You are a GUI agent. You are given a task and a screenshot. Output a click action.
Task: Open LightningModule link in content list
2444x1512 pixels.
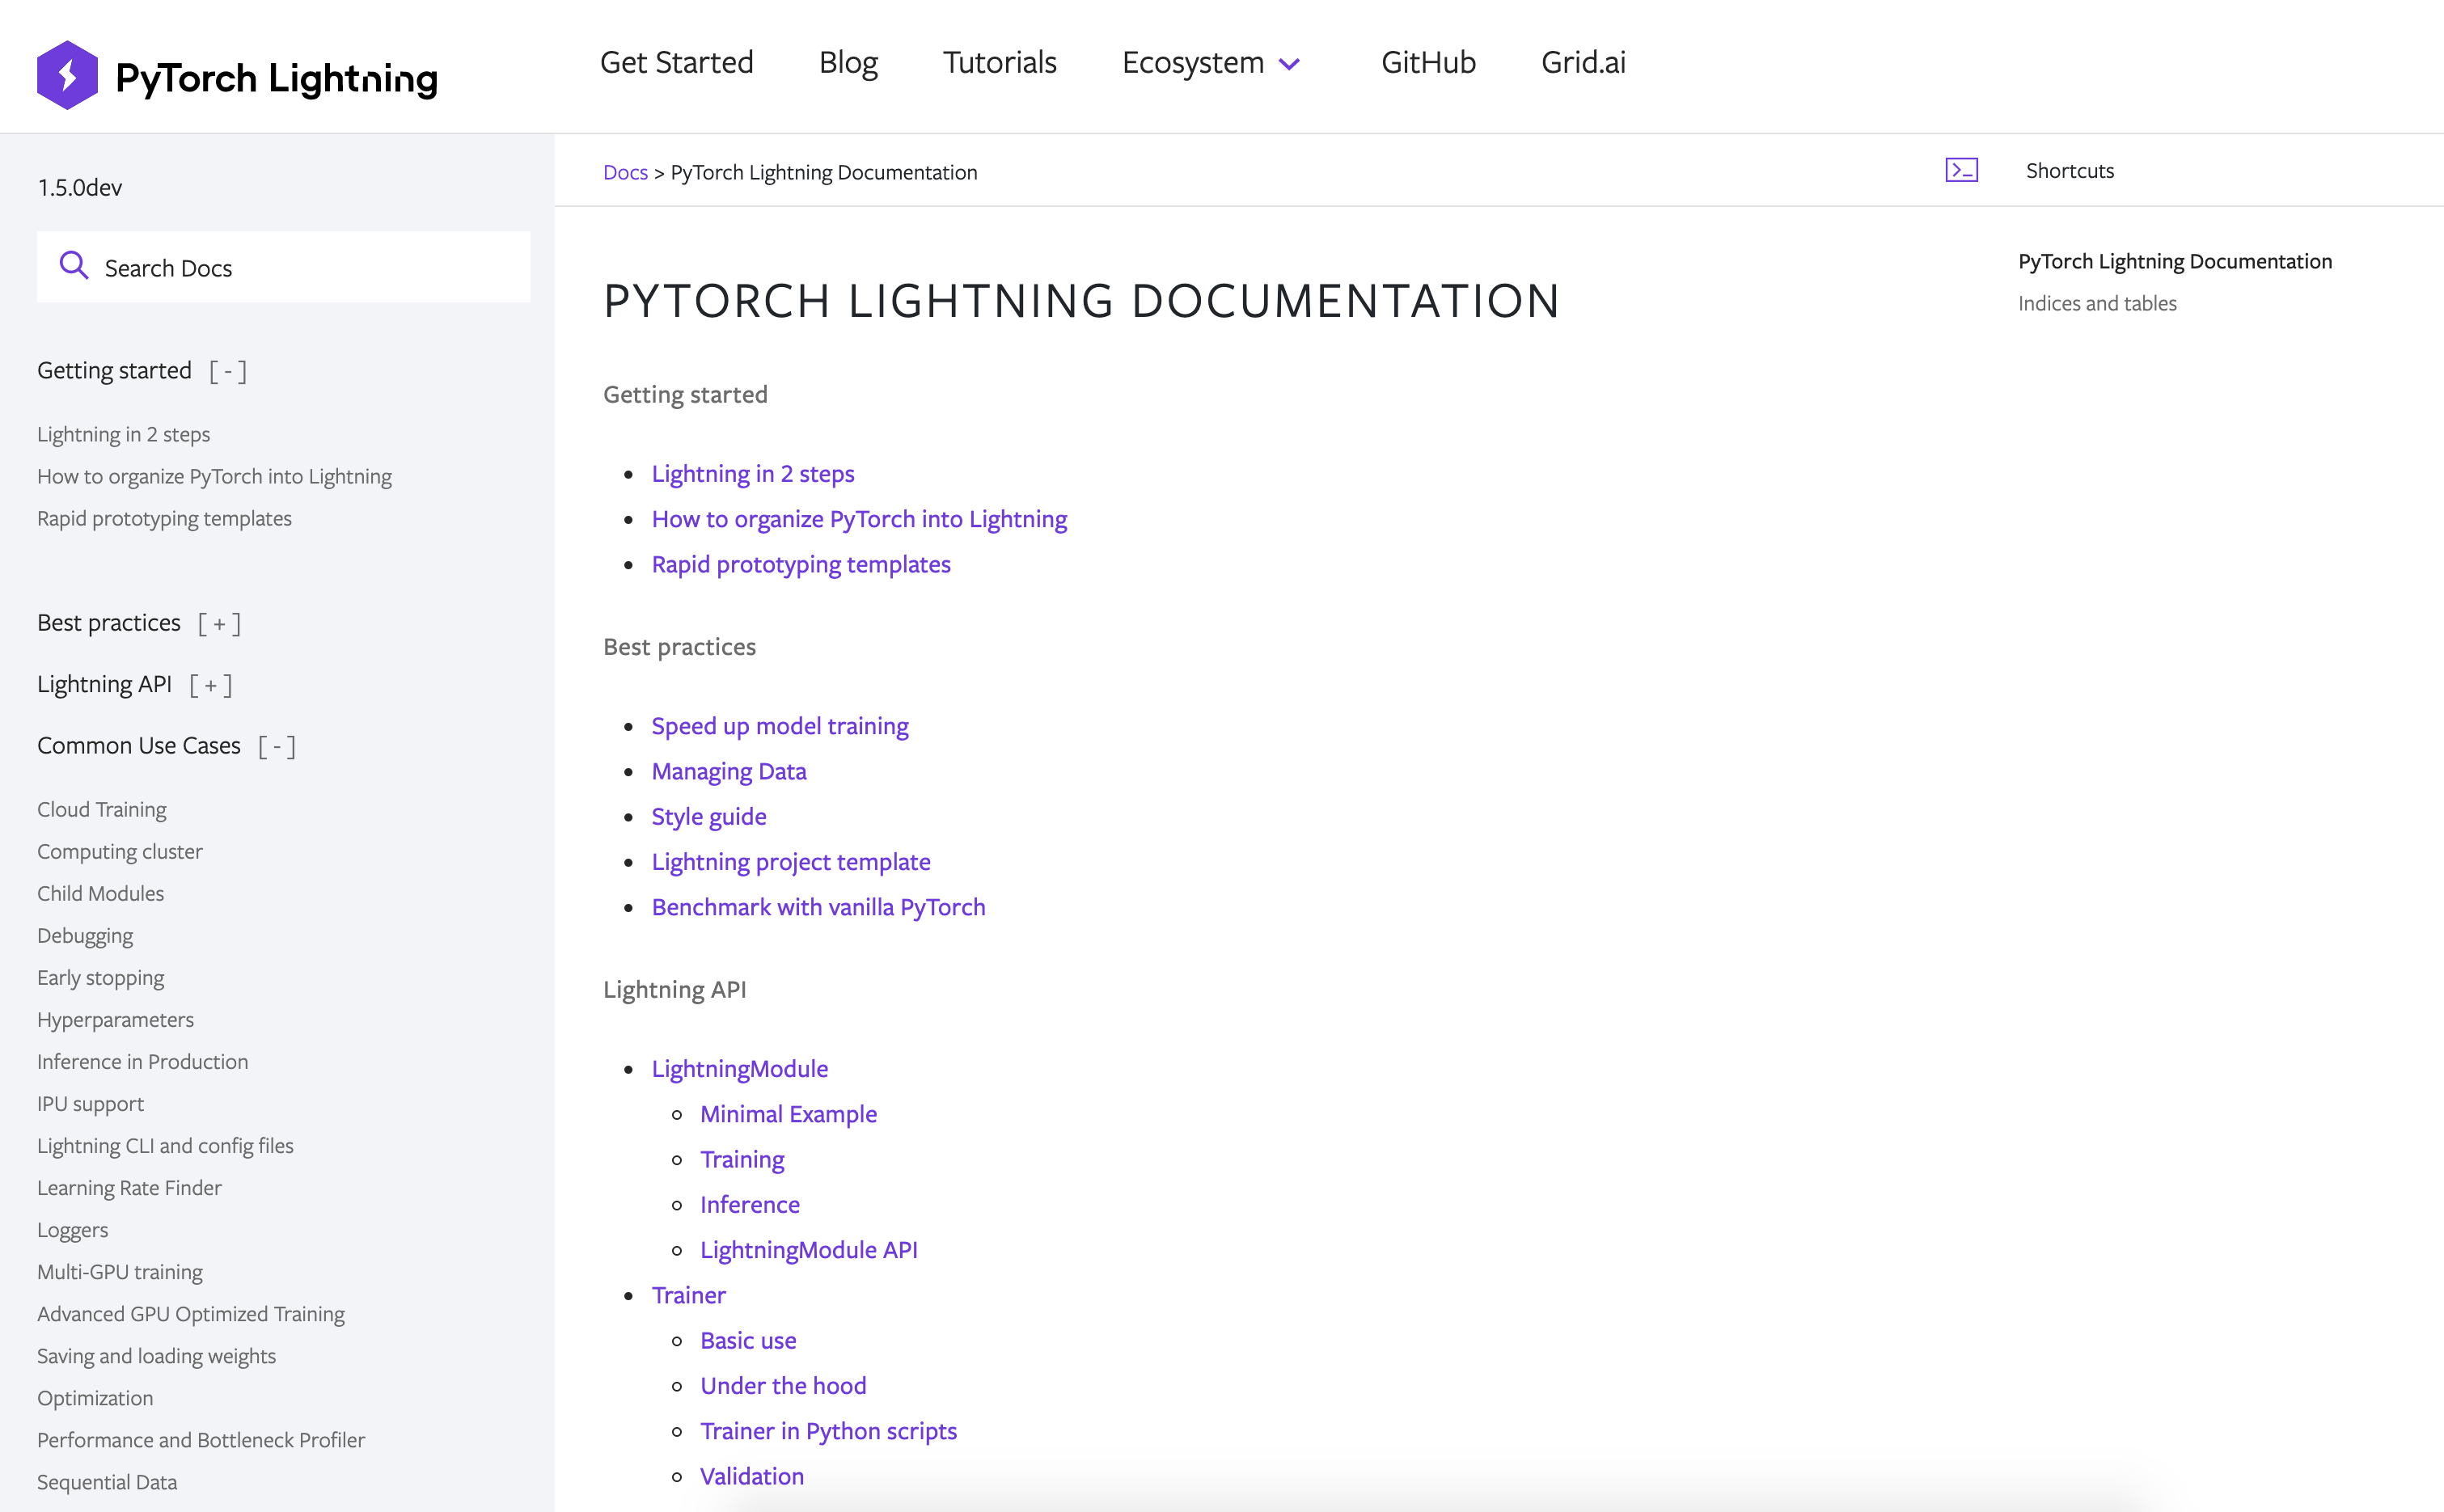click(x=739, y=1069)
